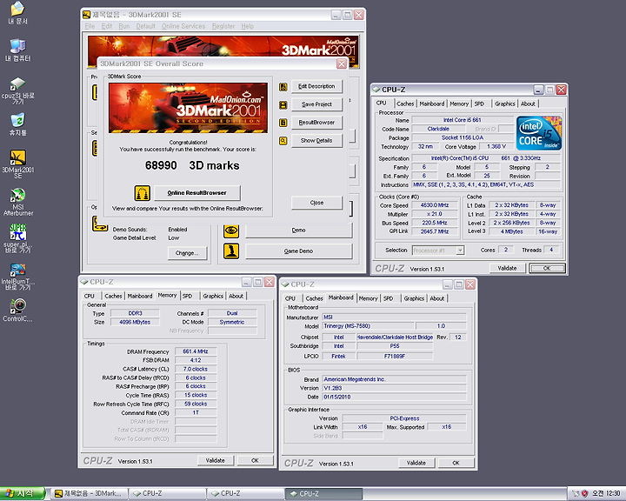Click the Online ResultBrowser yellow icon
This screenshot has width=626, height=501.
[x=142, y=193]
